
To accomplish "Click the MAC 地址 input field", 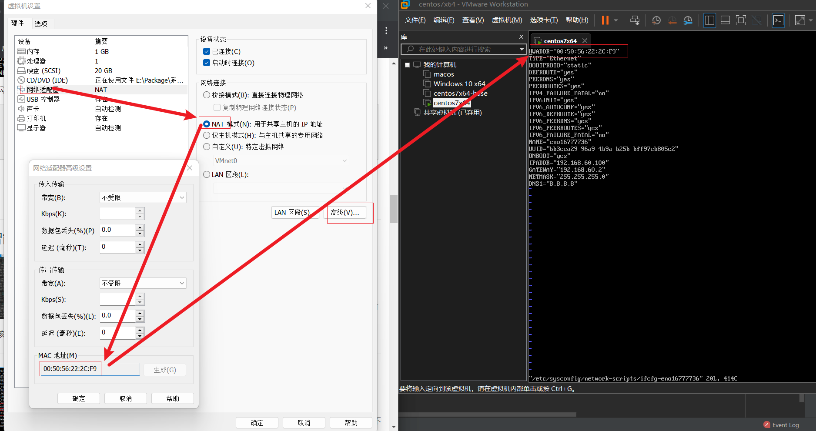I will pos(90,369).
